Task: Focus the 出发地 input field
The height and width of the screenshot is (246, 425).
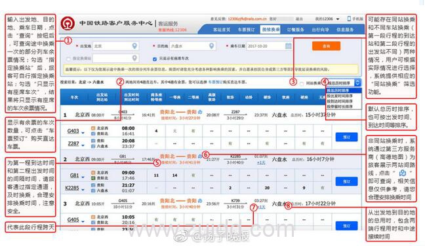Action: click(115, 46)
